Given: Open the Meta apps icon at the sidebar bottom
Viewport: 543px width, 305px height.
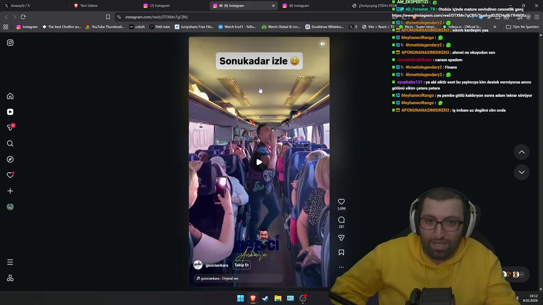Looking at the screenshot, I should click(10, 278).
